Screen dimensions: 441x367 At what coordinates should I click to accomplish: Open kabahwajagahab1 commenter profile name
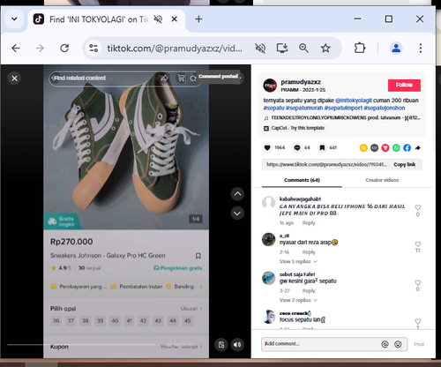pyautogui.click(x=300, y=199)
